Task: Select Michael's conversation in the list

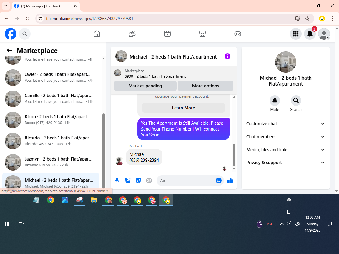Action: click(x=51, y=181)
